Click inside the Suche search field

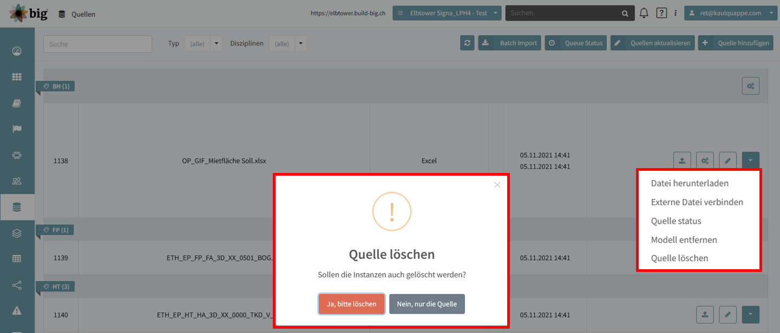(x=97, y=43)
